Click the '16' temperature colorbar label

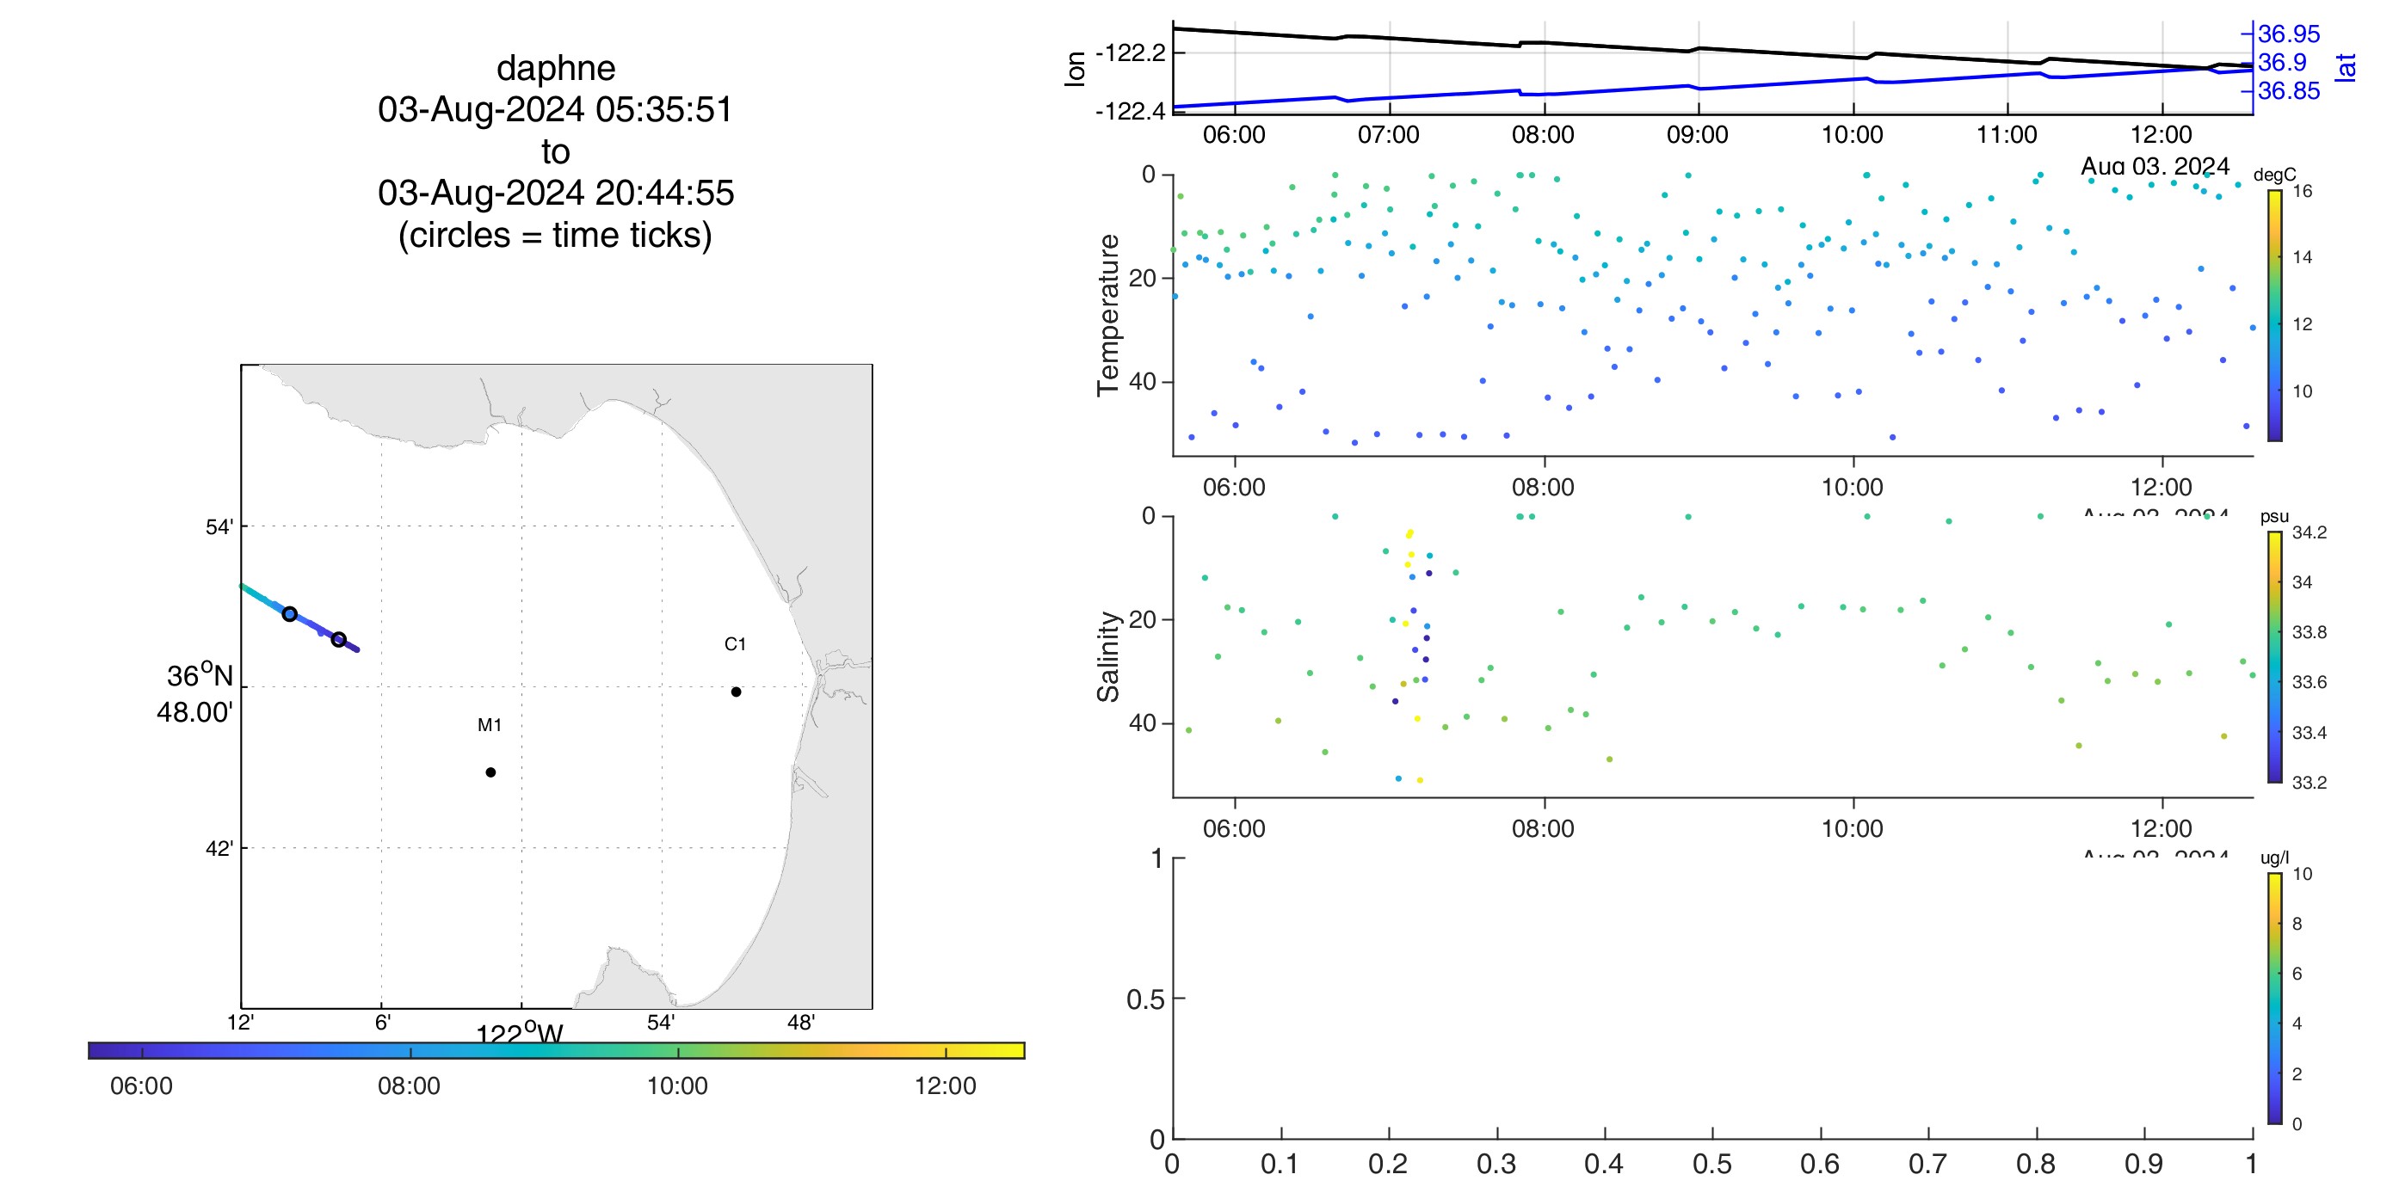coord(2302,191)
